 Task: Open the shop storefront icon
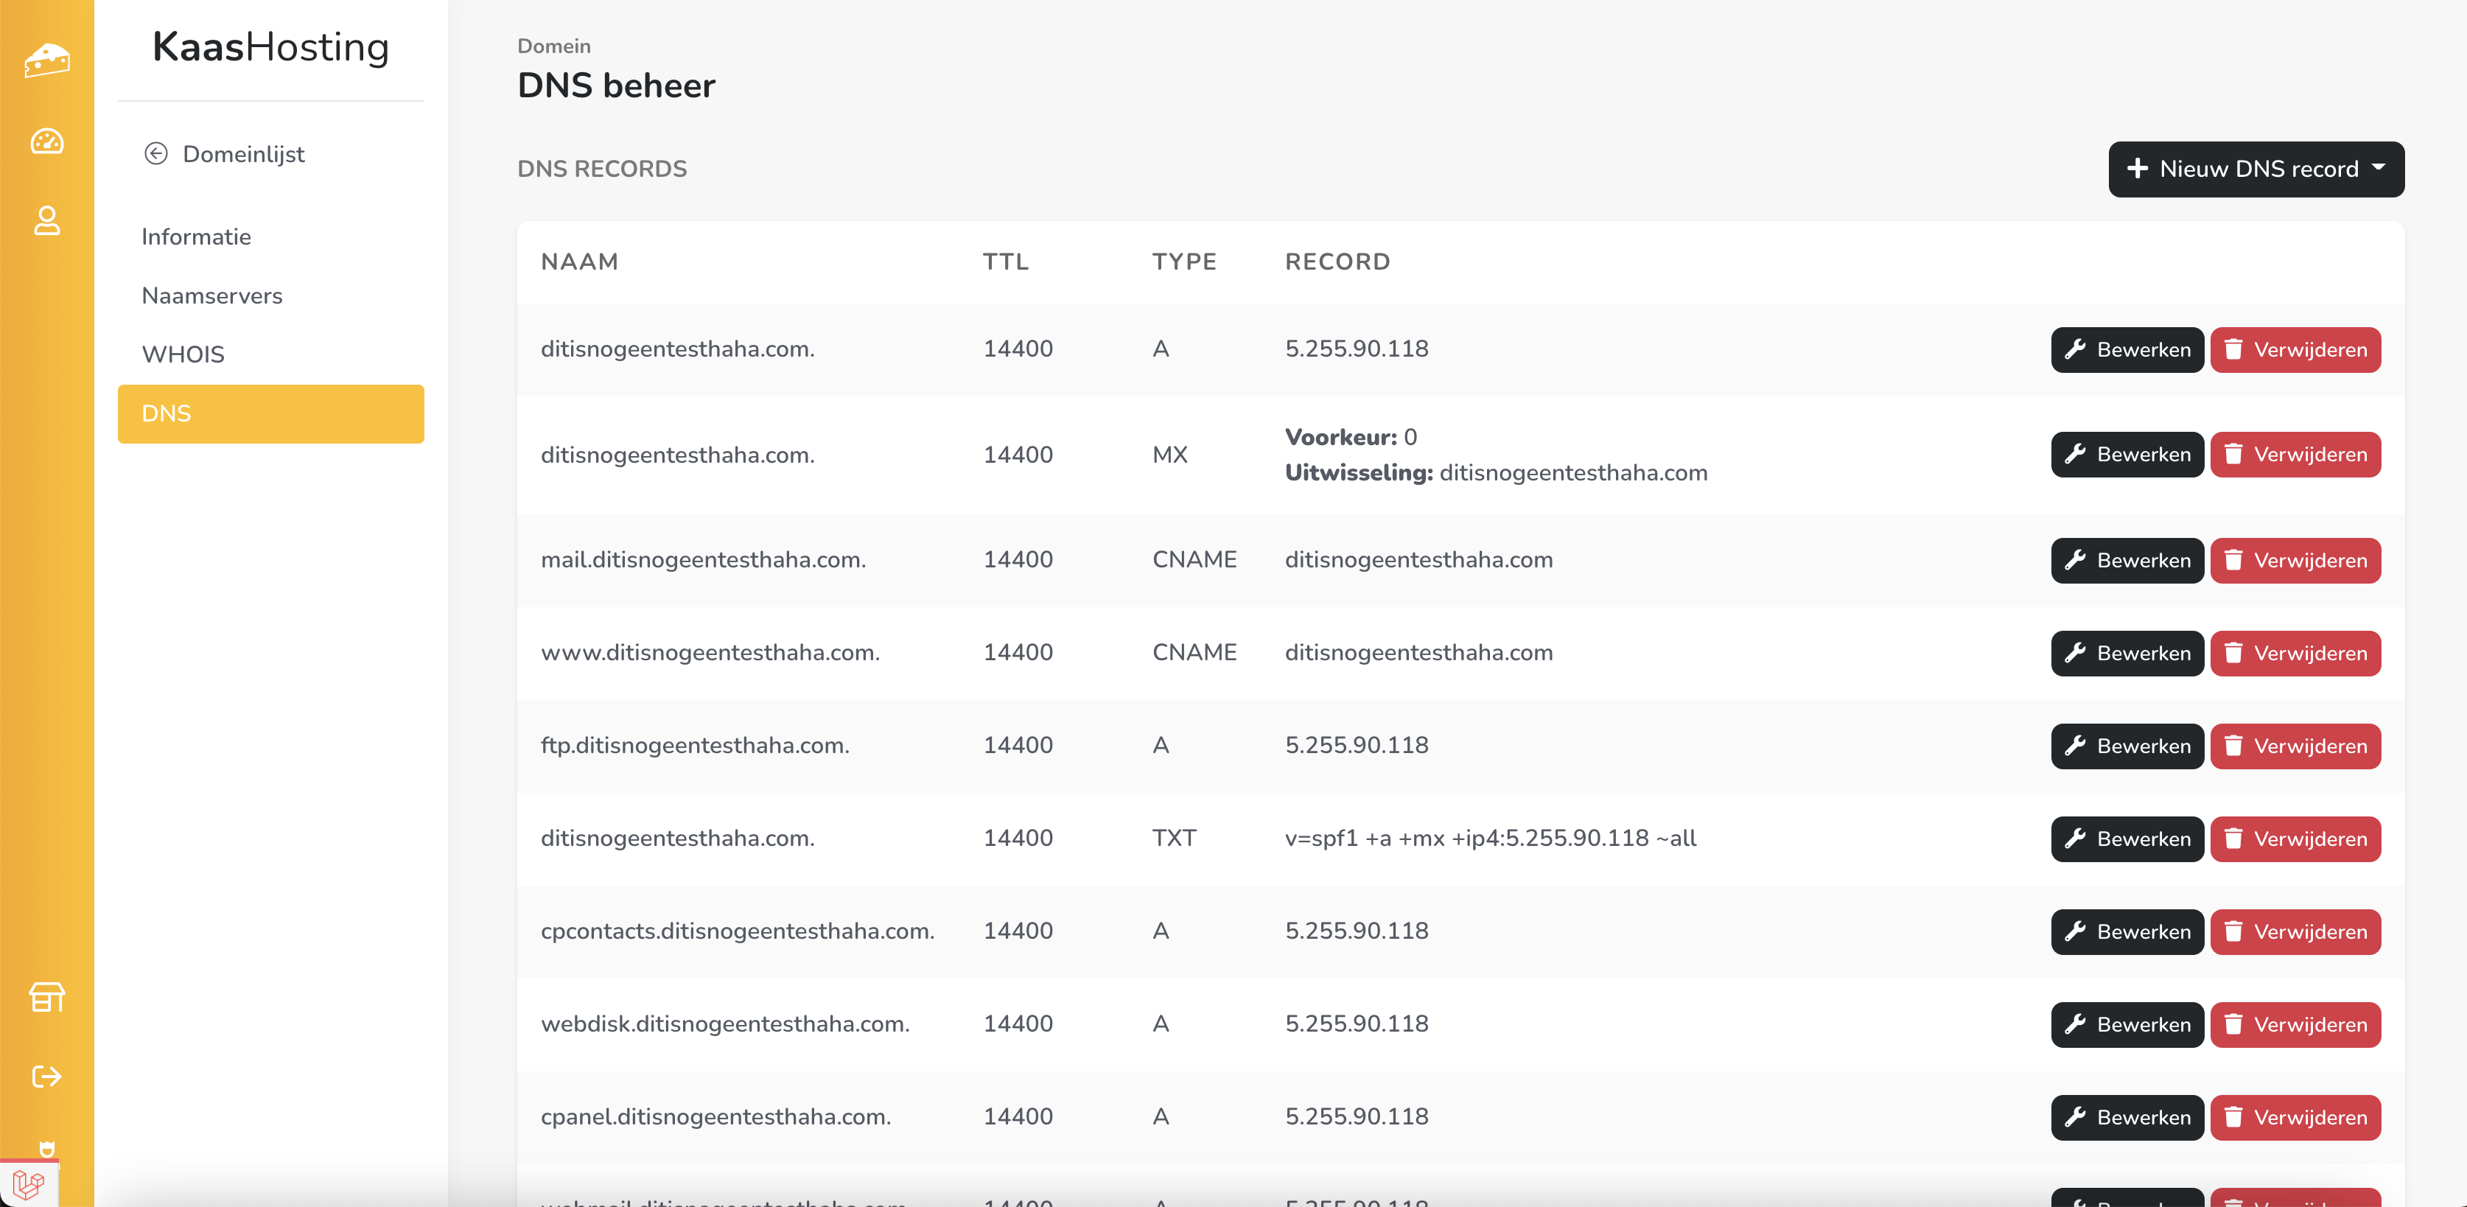(x=47, y=997)
